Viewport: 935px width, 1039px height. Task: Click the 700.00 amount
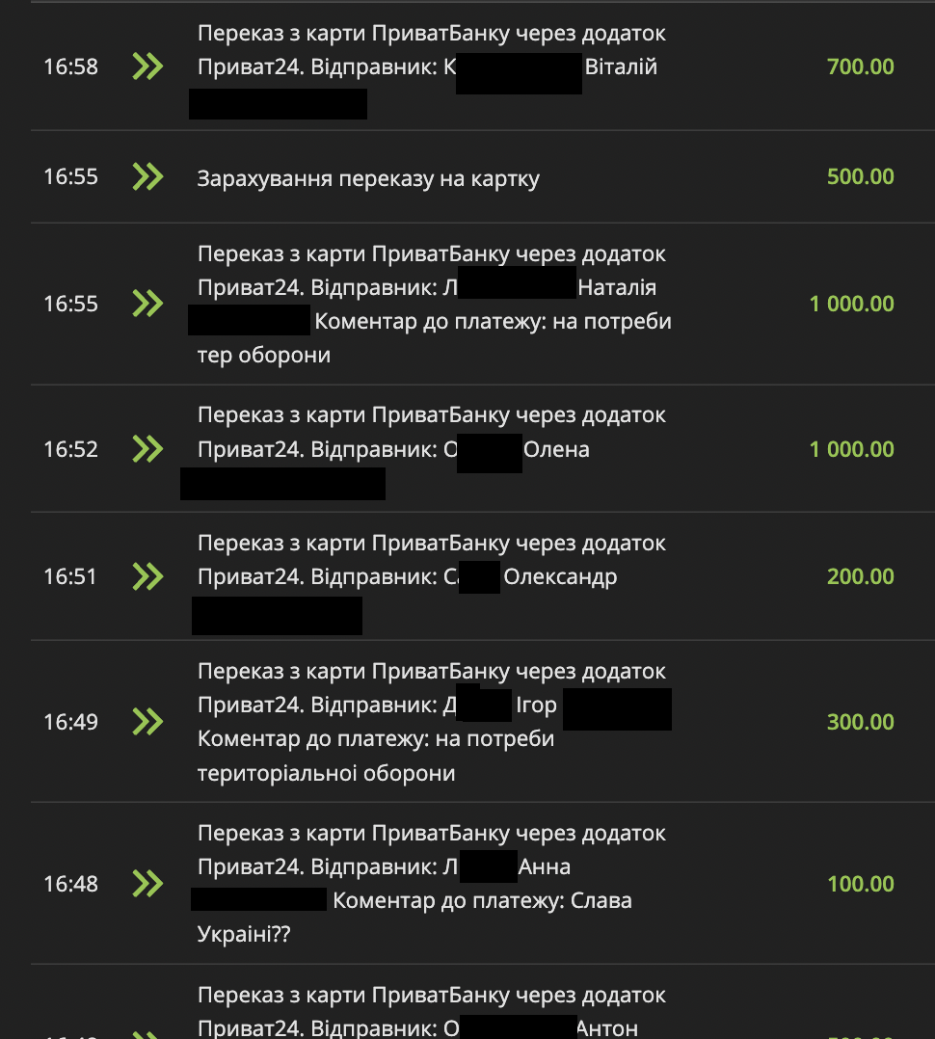coord(860,67)
